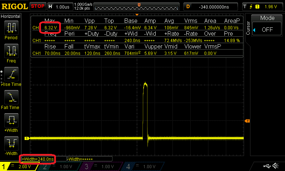Select the Period measurement icon

(x=11, y=28)
